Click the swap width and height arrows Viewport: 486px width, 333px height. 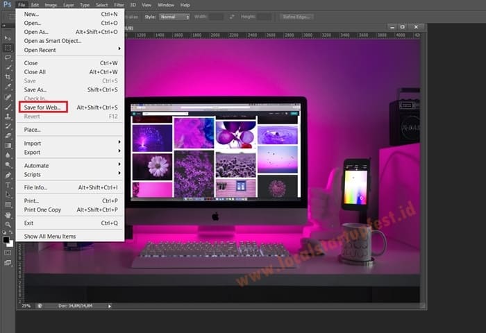[232, 17]
